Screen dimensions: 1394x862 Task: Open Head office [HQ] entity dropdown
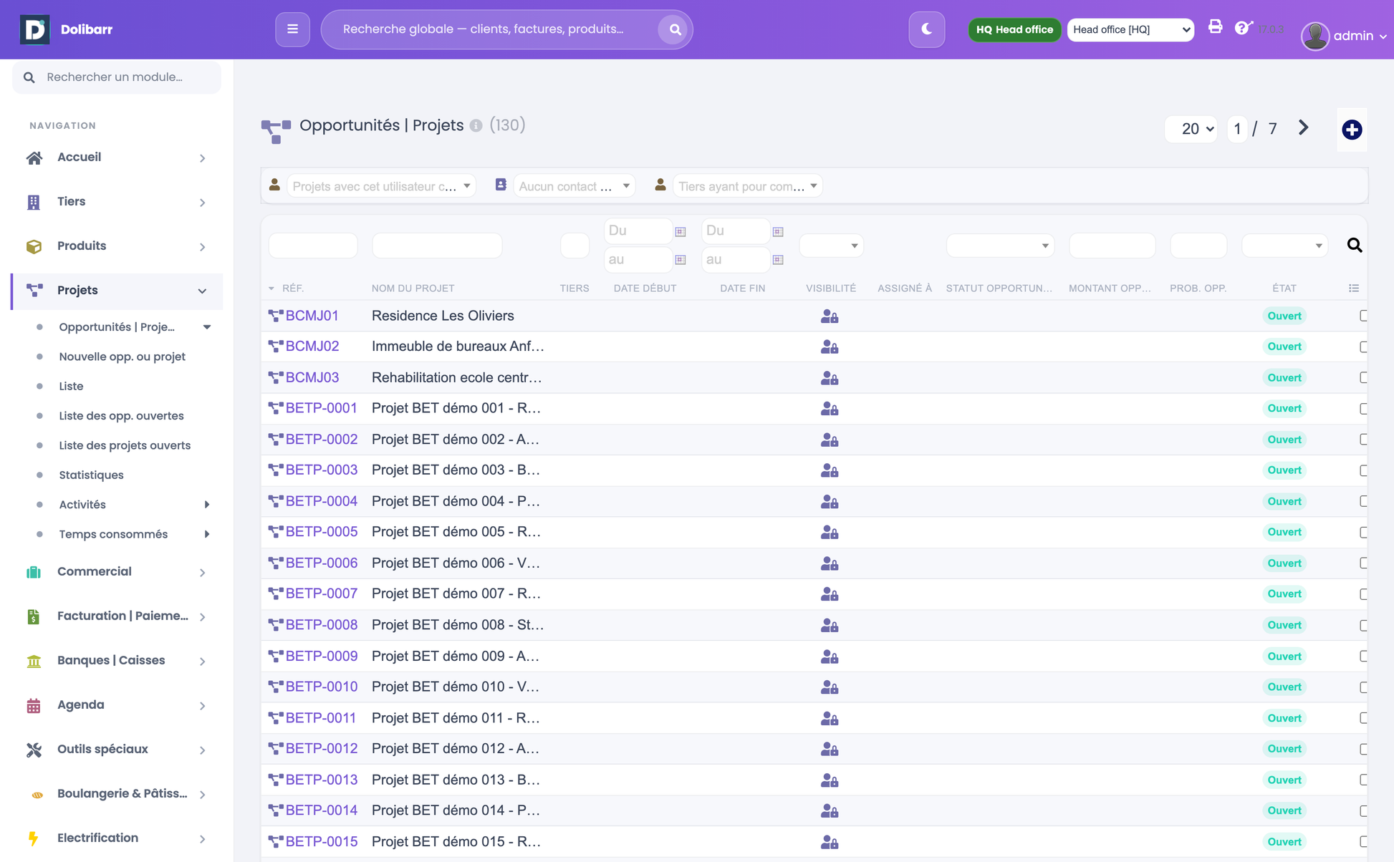pyautogui.click(x=1130, y=29)
